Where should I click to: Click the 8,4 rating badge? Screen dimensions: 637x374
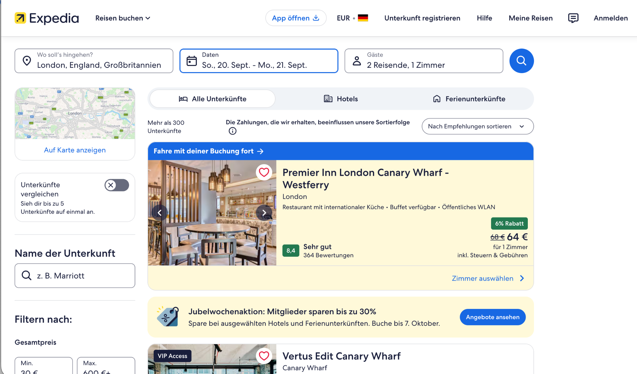291,250
